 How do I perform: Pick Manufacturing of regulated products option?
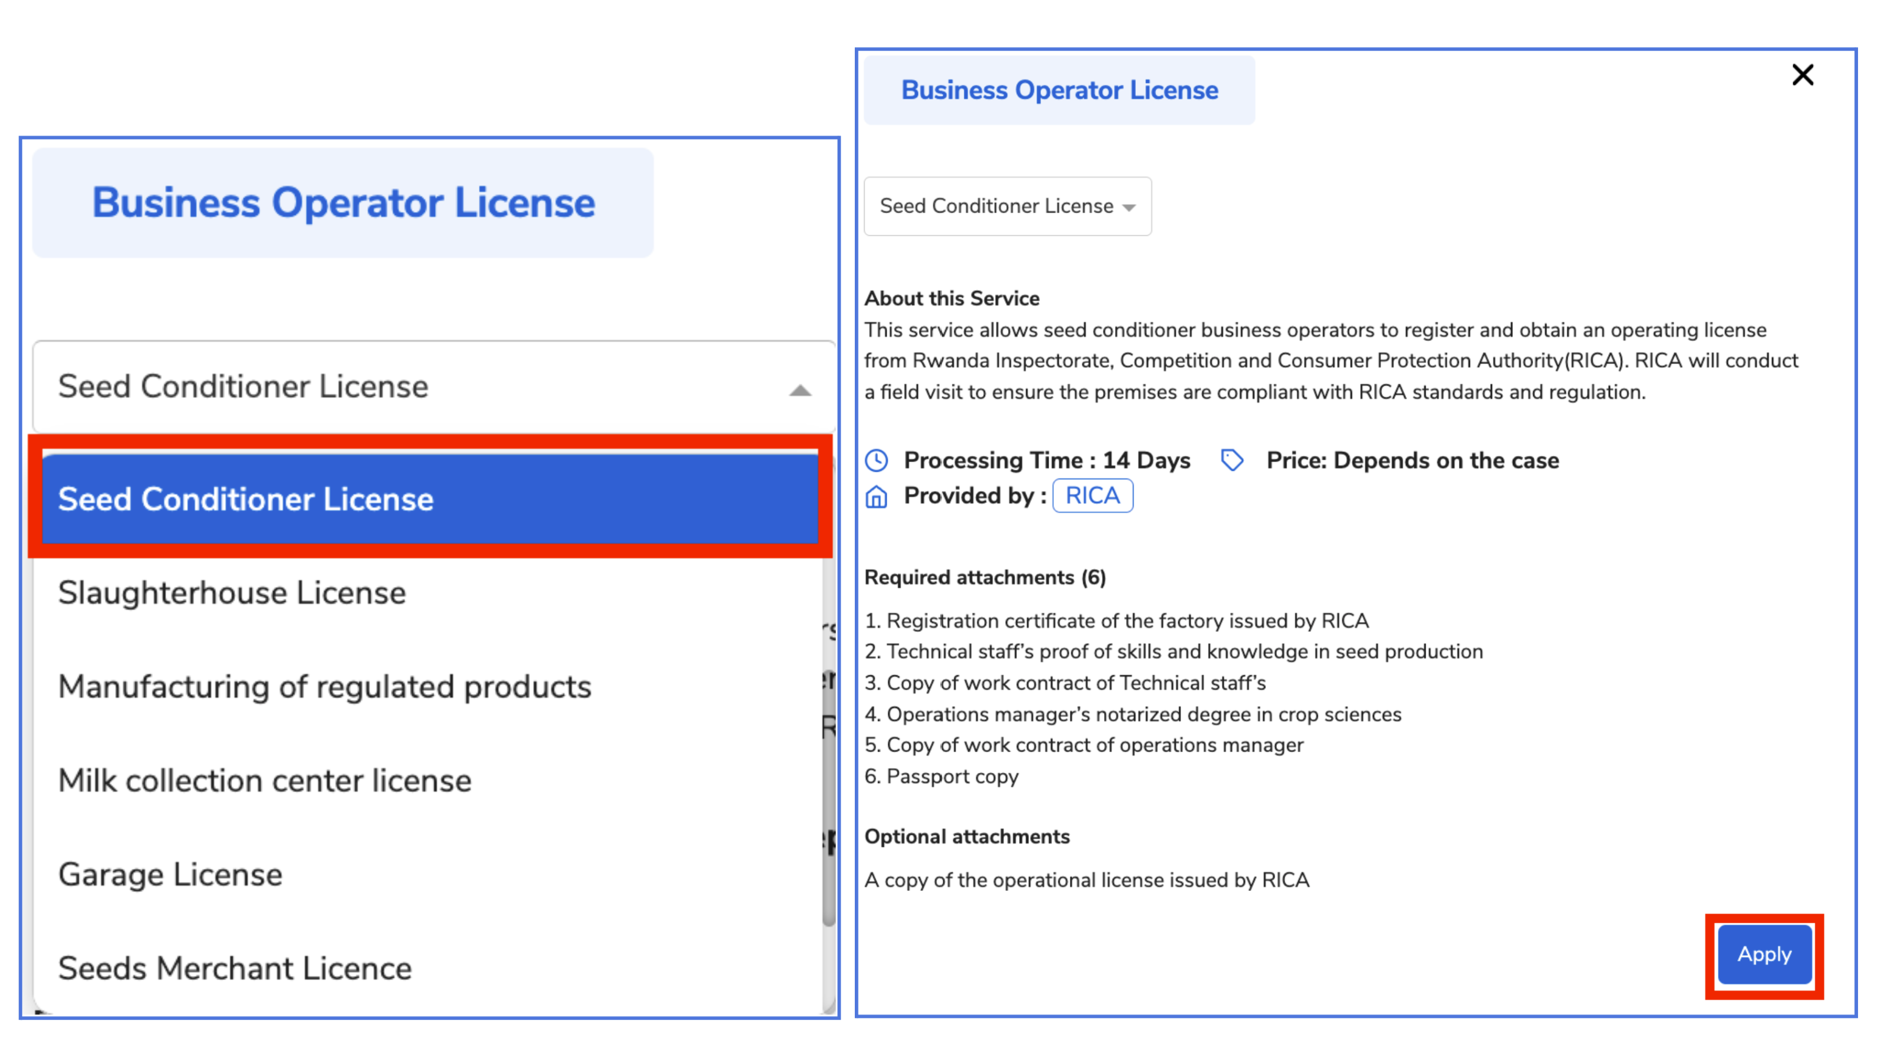pos(324,687)
